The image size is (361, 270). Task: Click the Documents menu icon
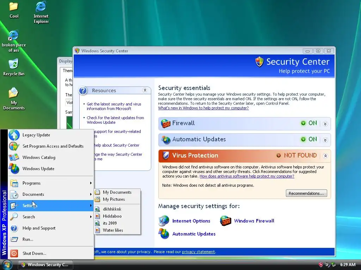(14, 194)
